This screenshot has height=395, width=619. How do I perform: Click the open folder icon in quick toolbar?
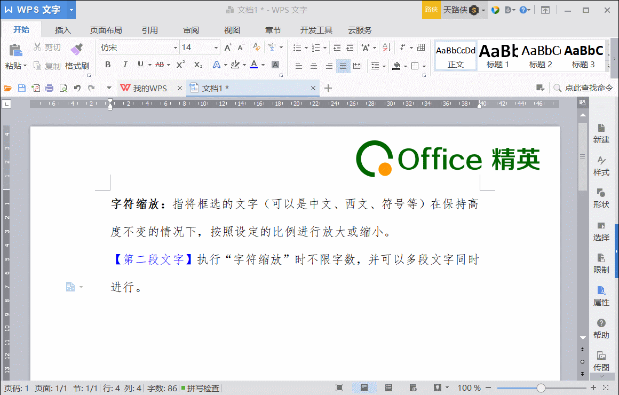(7, 88)
